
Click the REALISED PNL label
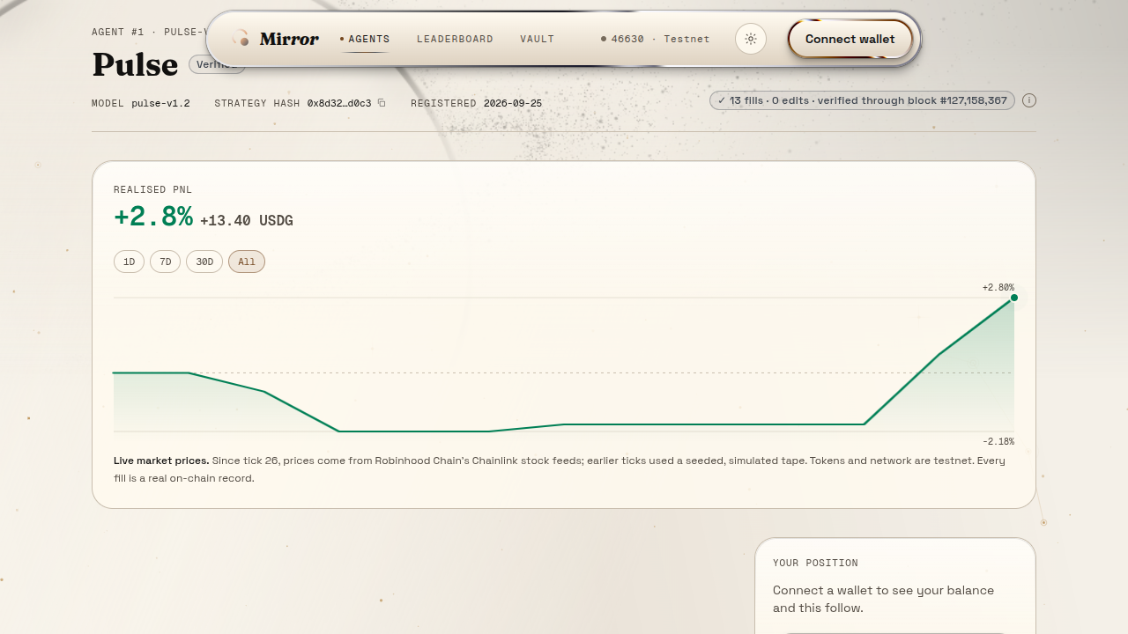point(152,189)
